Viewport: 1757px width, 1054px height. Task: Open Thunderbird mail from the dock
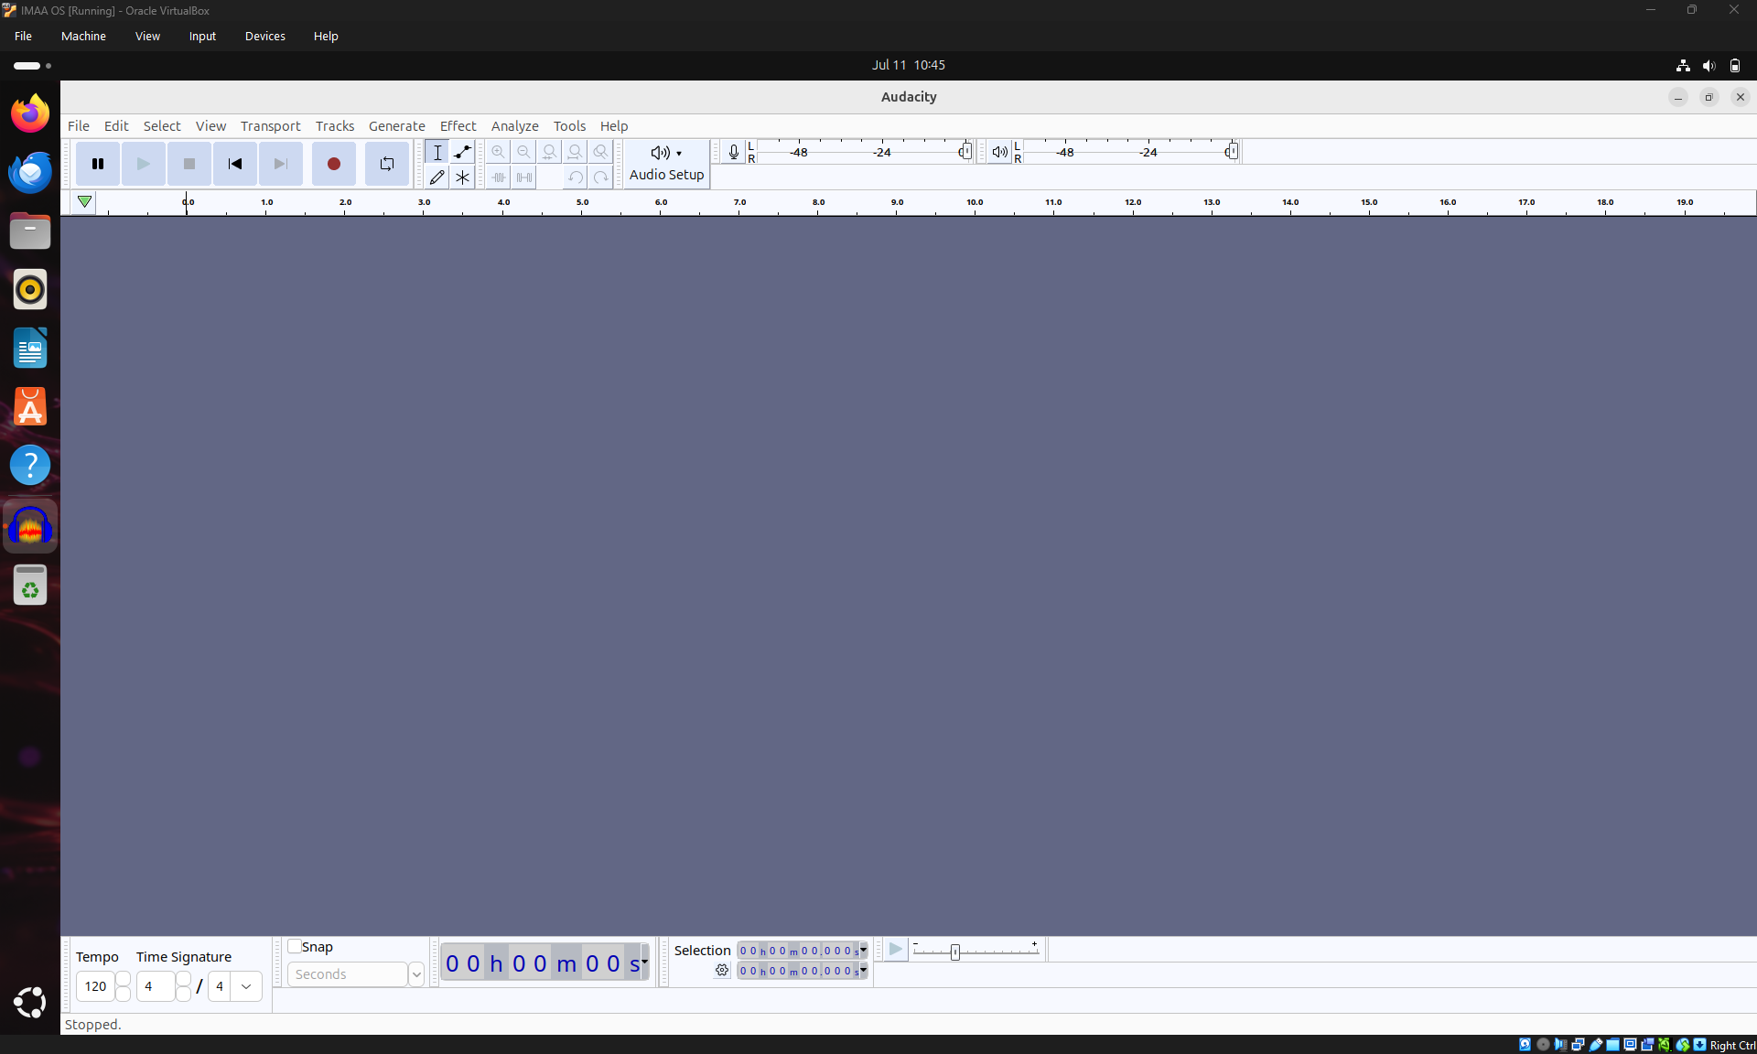pos(30,172)
